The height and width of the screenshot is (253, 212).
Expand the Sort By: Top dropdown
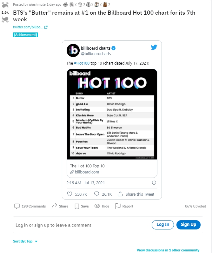coord(25,241)
